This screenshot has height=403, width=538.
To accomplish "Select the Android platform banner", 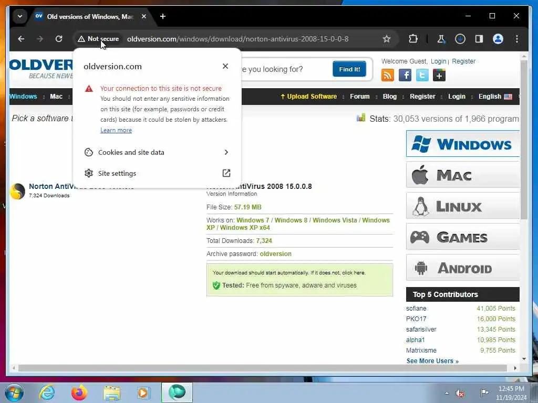I will pyautogui.click(x=462, y=268).
